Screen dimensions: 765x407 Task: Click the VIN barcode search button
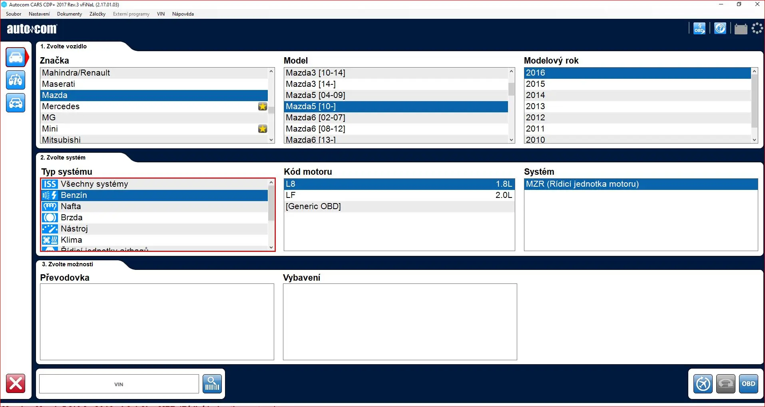coord(212,384)
